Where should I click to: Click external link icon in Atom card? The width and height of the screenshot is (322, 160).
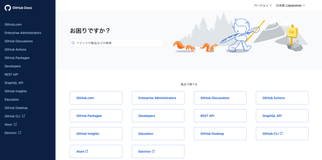[87, 151]
